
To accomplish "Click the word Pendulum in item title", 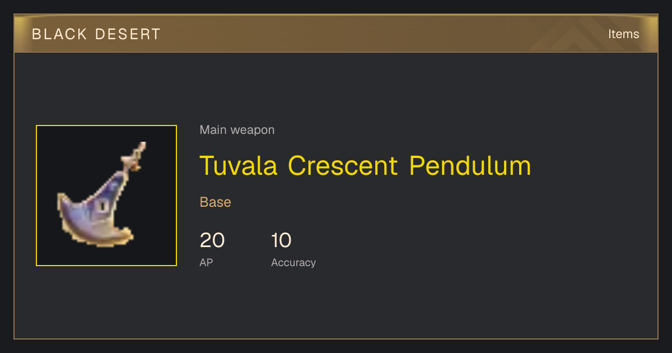I will 470,166.
